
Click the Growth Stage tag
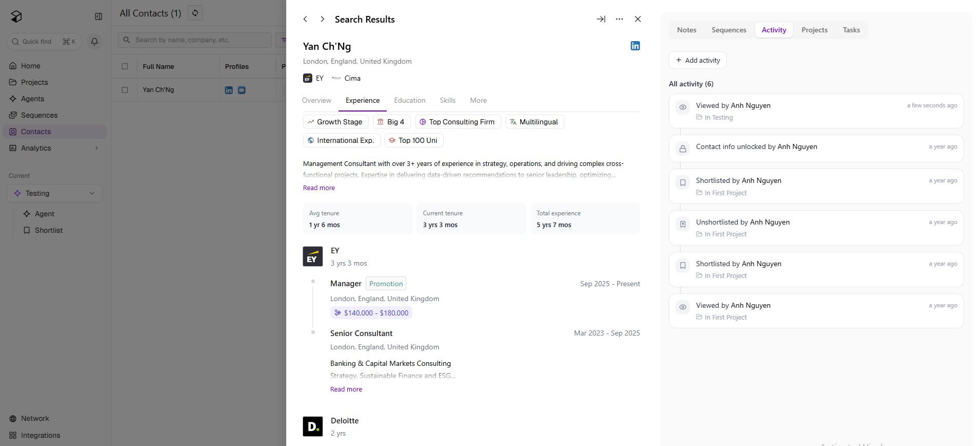(335, 122)
